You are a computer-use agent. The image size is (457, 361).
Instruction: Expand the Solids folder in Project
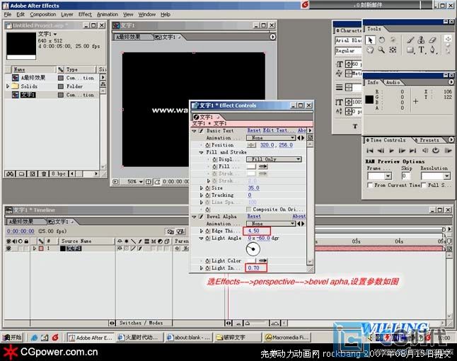pyautogui.click(x=8, y=86)
